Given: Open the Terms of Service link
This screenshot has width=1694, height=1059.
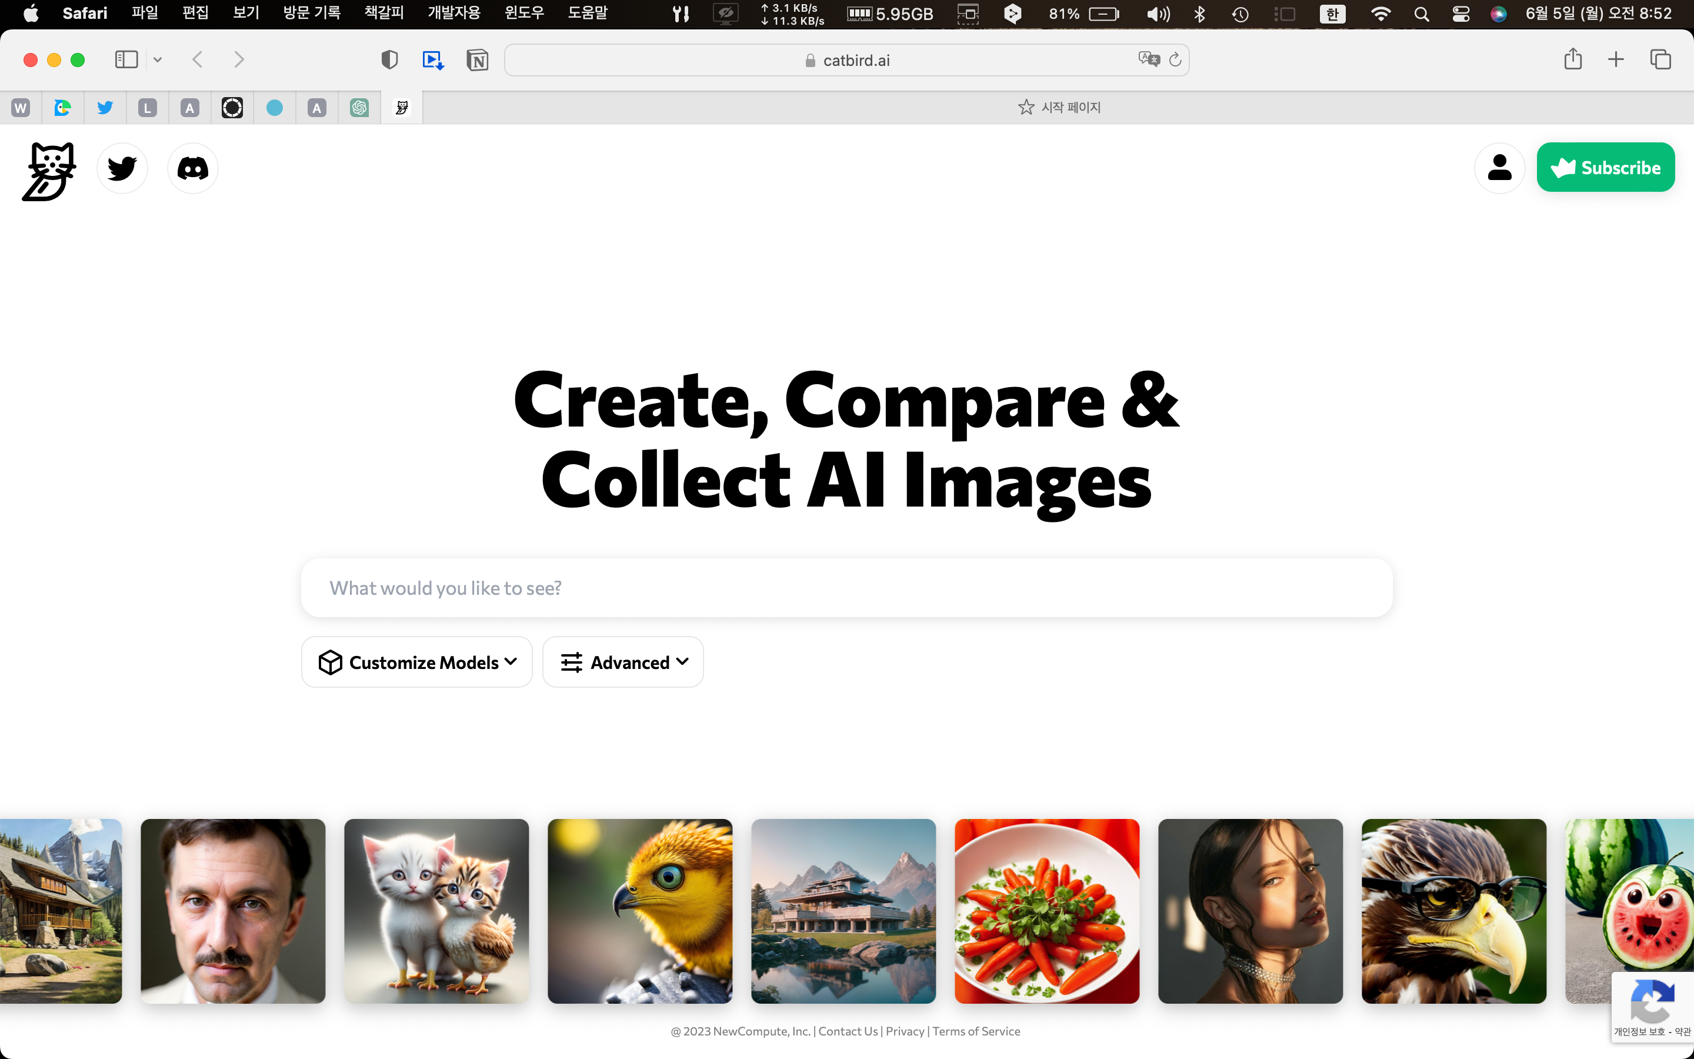Looking at the screenshot, I should [x=976, y=1031].
